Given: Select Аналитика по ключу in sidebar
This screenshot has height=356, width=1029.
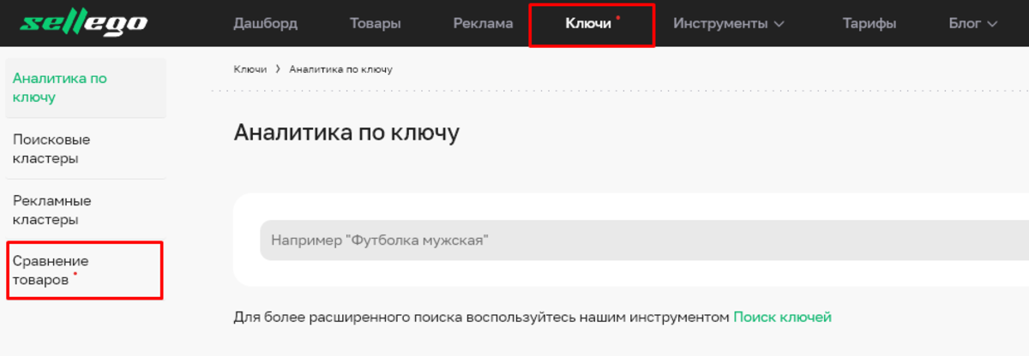Looking at the screenshot, I should coord(86,87).
